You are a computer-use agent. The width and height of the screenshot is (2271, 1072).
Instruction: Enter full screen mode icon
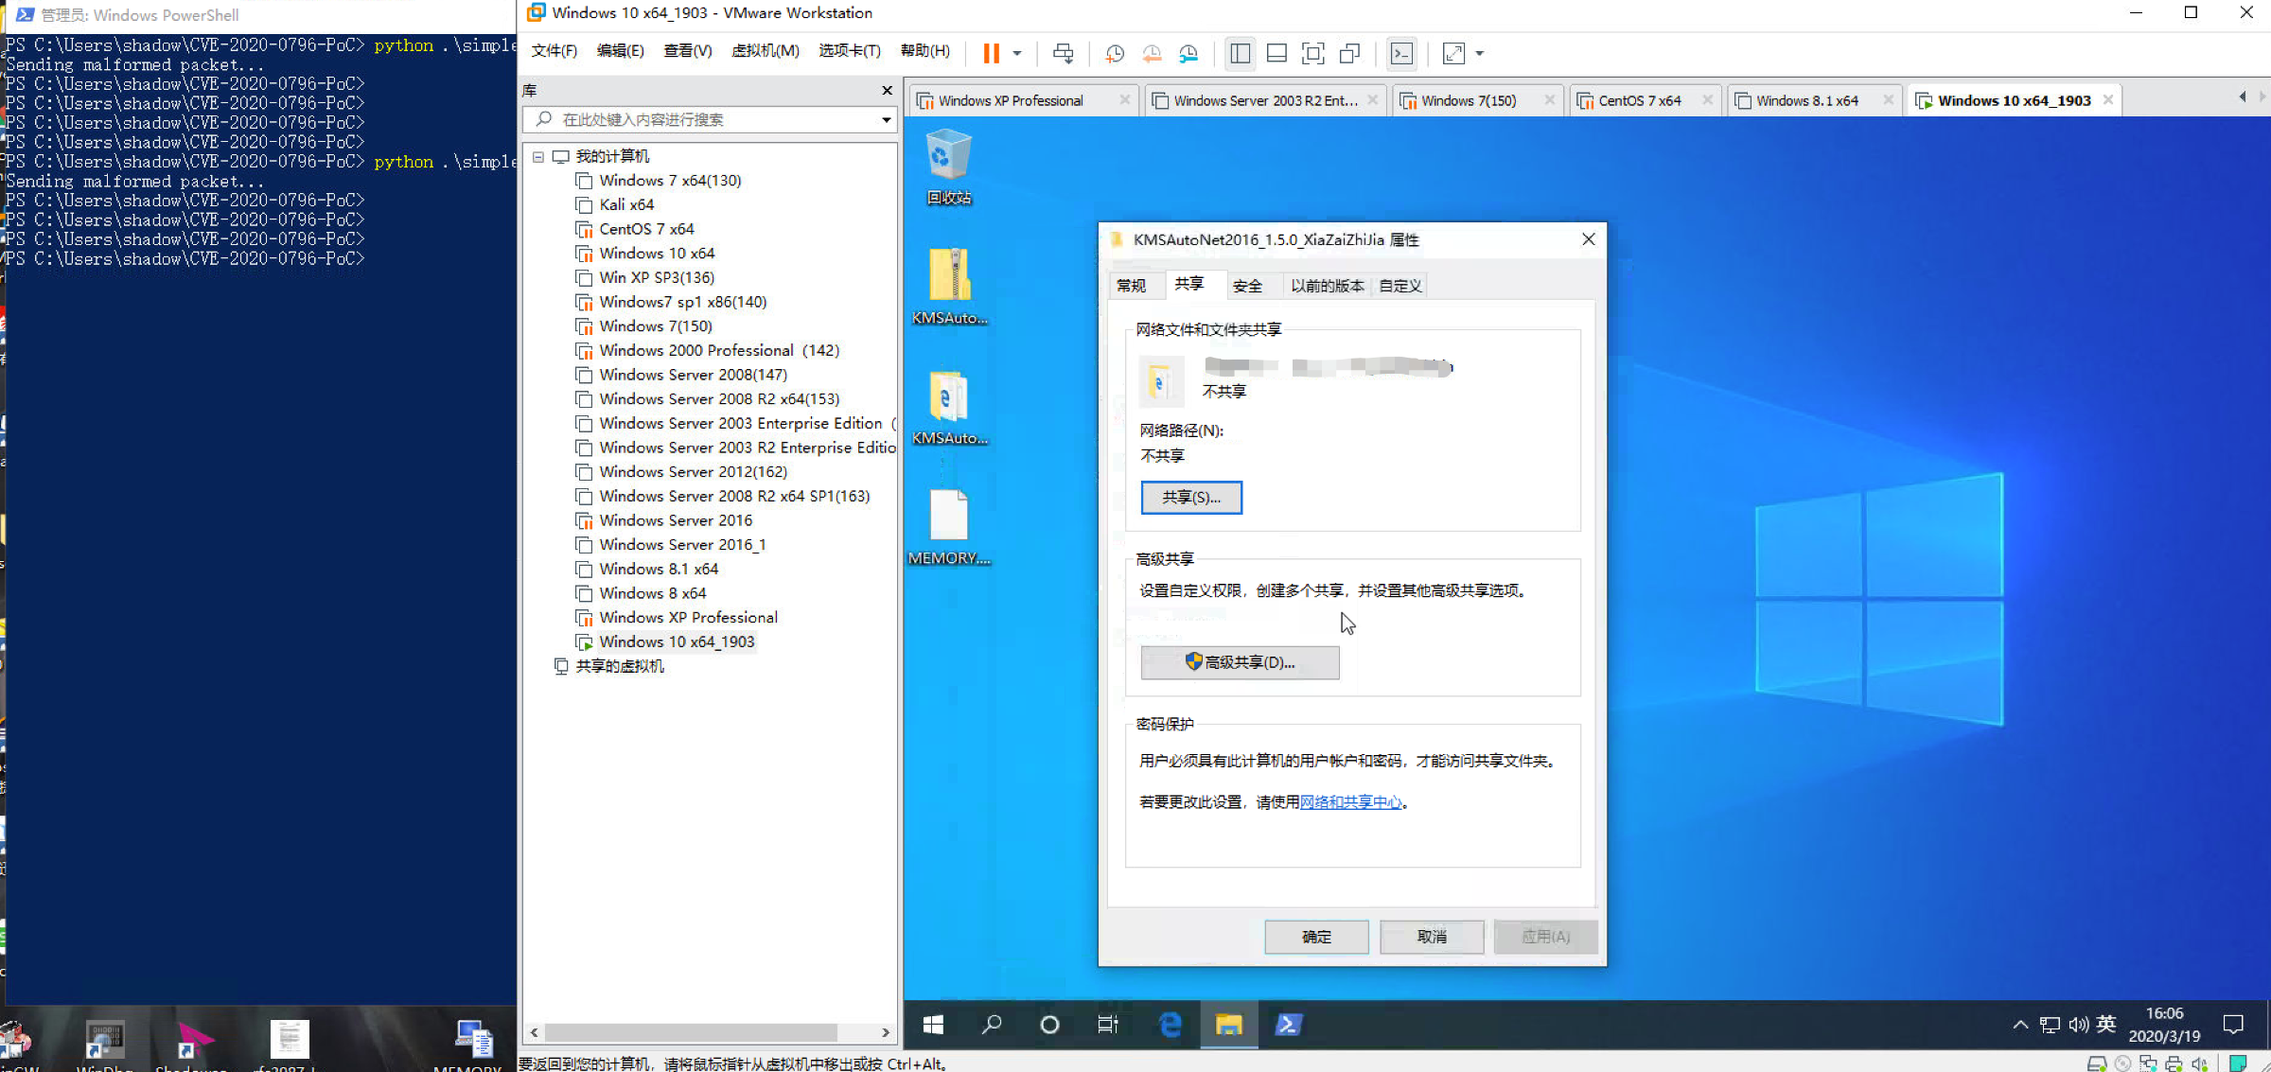(x=1313, y=53)
